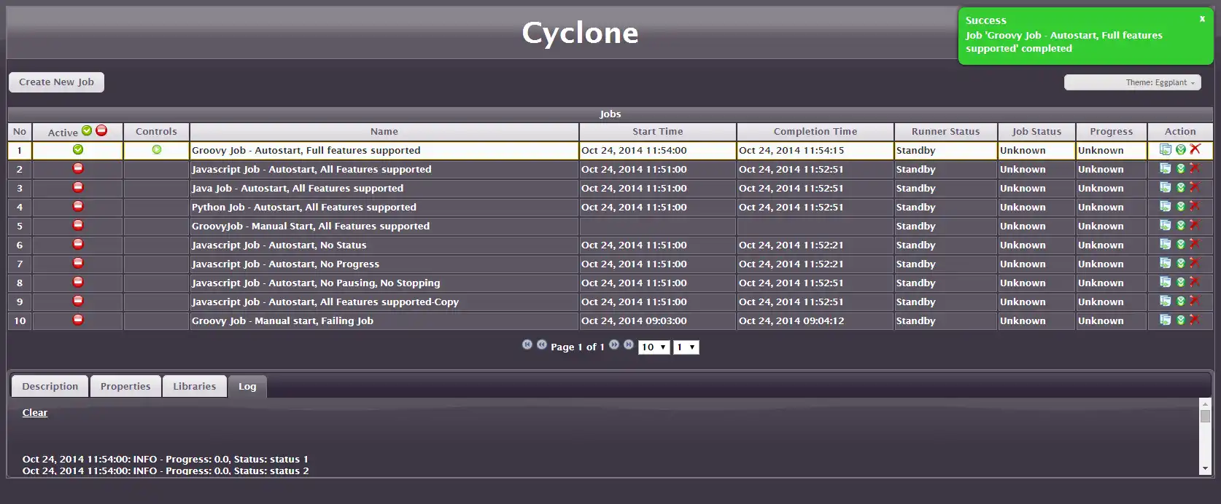Select Javascript Job - Autostart, No Pausing, No Stopping
Viewport: 1221px width, 504px height.
(x=316, y=283)
